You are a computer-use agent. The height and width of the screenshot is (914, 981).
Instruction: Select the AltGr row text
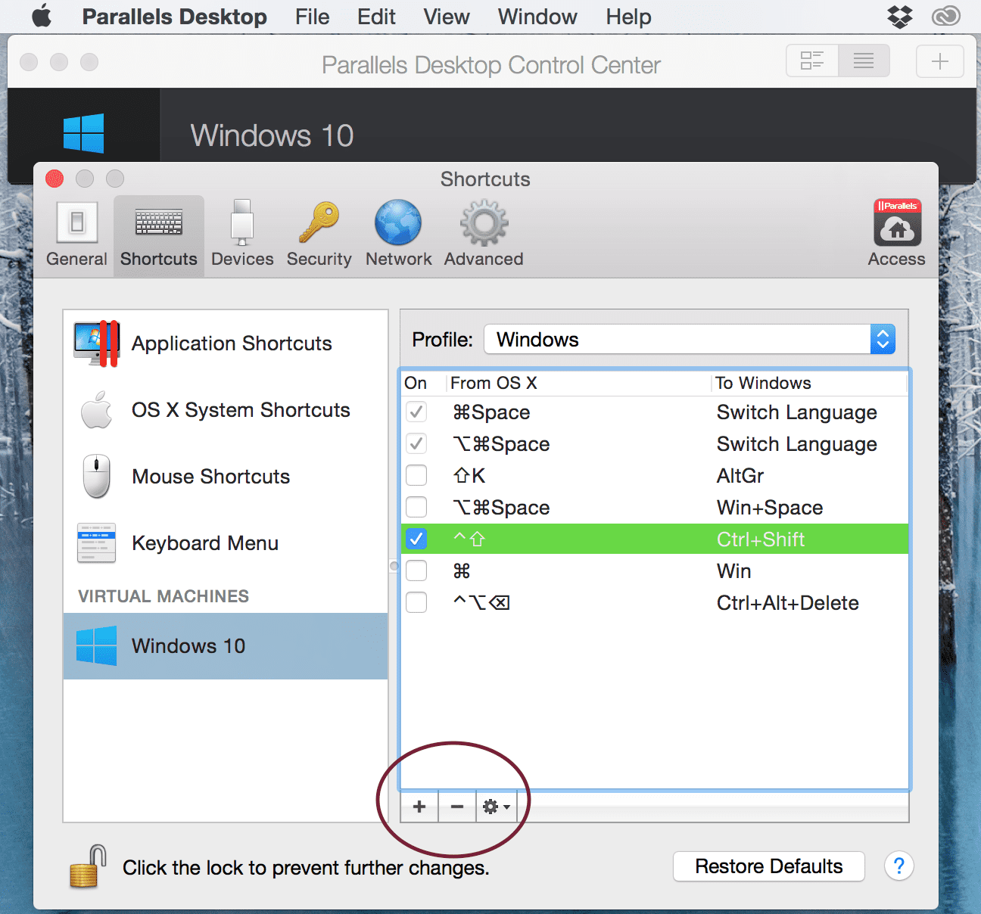[x=740, y=476]
